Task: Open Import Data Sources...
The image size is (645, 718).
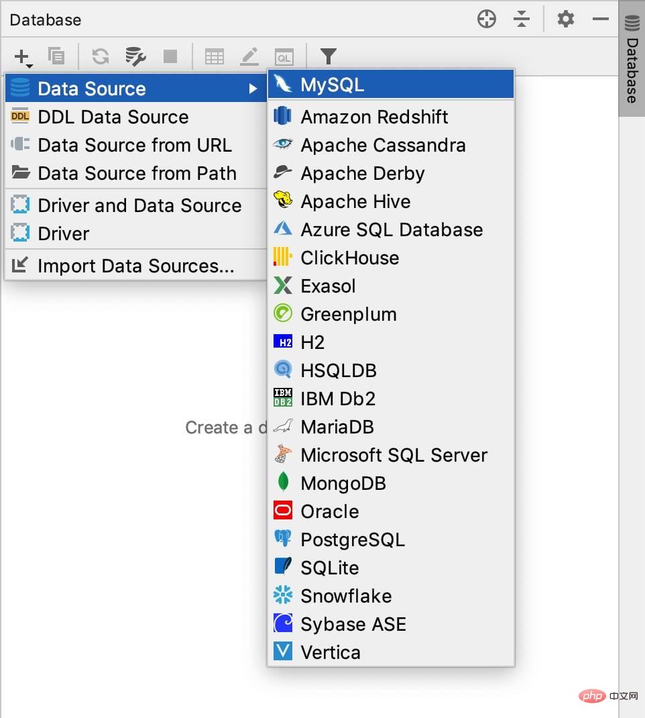Action: 136,266
